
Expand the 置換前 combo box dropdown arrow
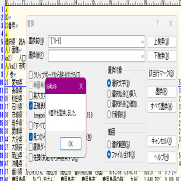(x=142, y=41)
